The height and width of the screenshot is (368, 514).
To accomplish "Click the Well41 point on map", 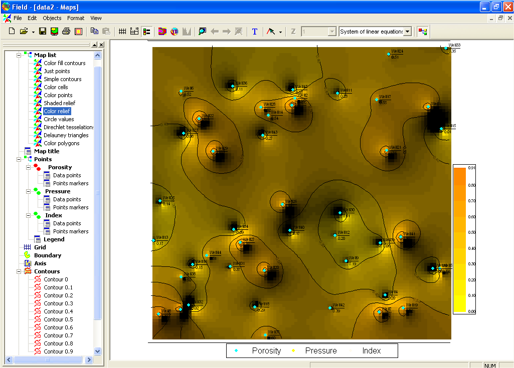I will click(x=401, y=236).
